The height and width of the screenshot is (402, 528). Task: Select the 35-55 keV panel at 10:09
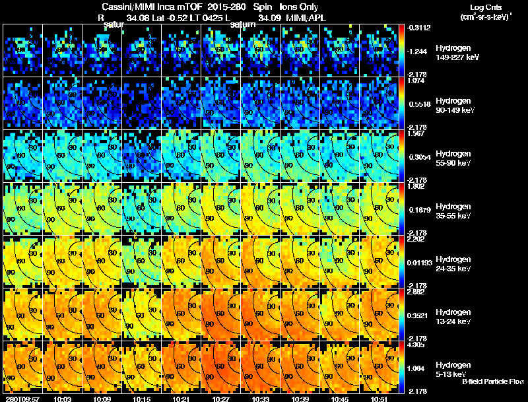pos(102,209)
